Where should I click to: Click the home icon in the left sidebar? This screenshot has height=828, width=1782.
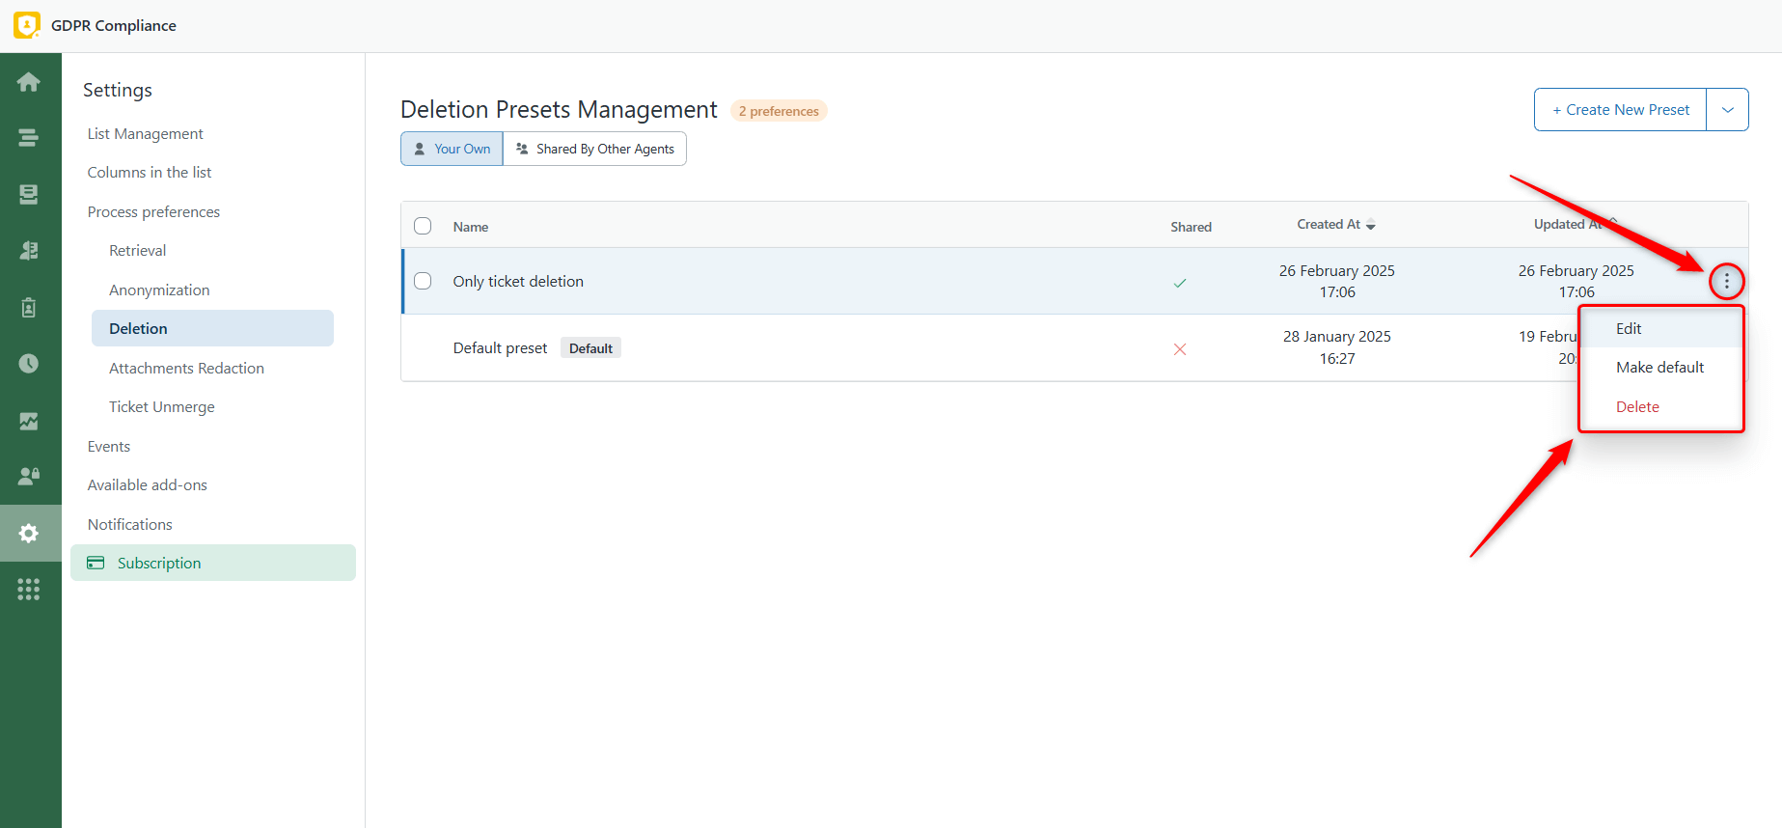[29, 82]
